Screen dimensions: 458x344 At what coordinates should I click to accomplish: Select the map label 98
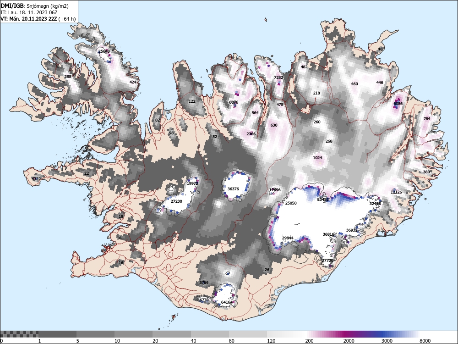click(x=171, y=133)
